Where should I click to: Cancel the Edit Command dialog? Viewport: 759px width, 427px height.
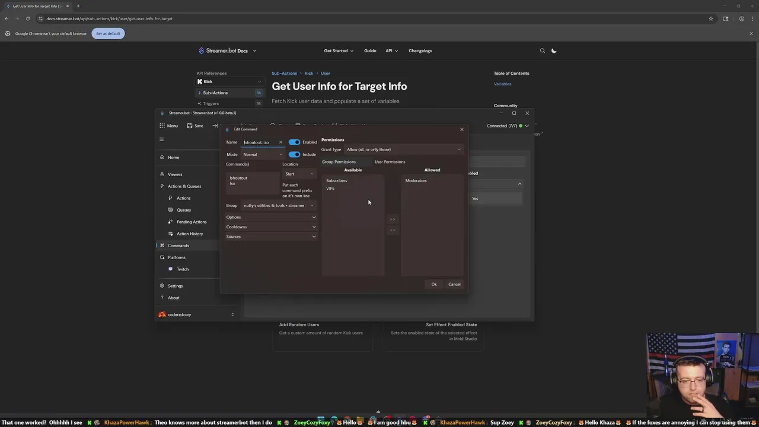point(454,285)
